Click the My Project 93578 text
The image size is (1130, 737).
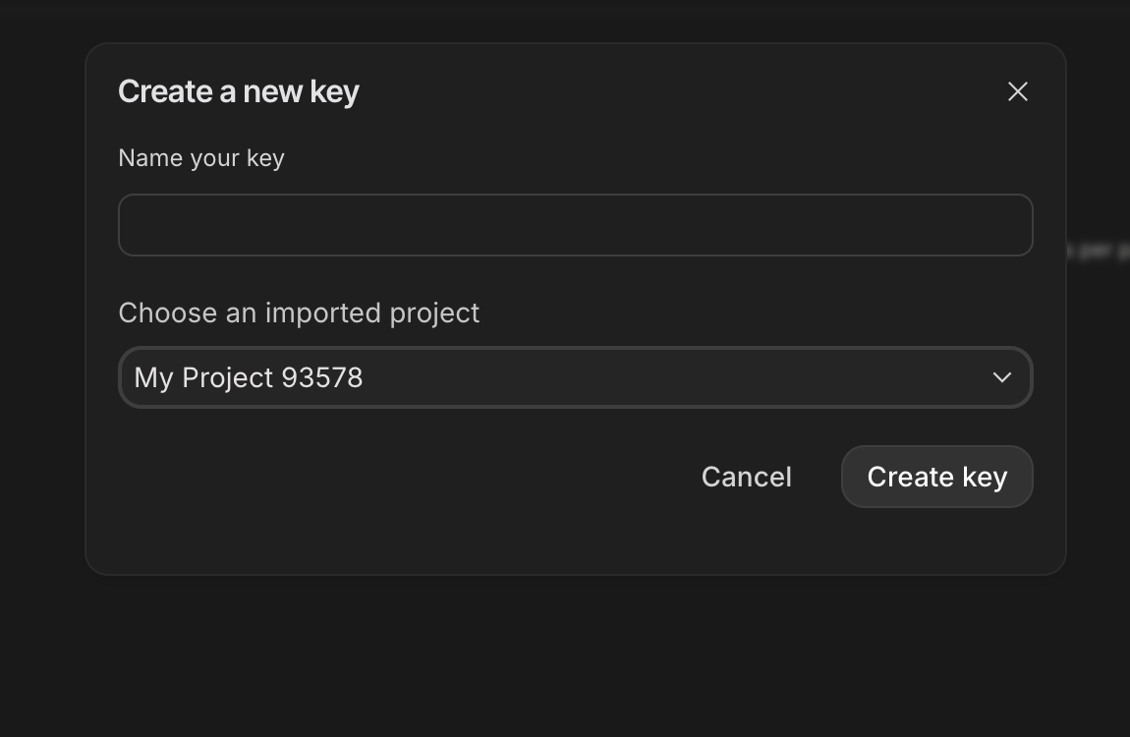tap(248, 377)
